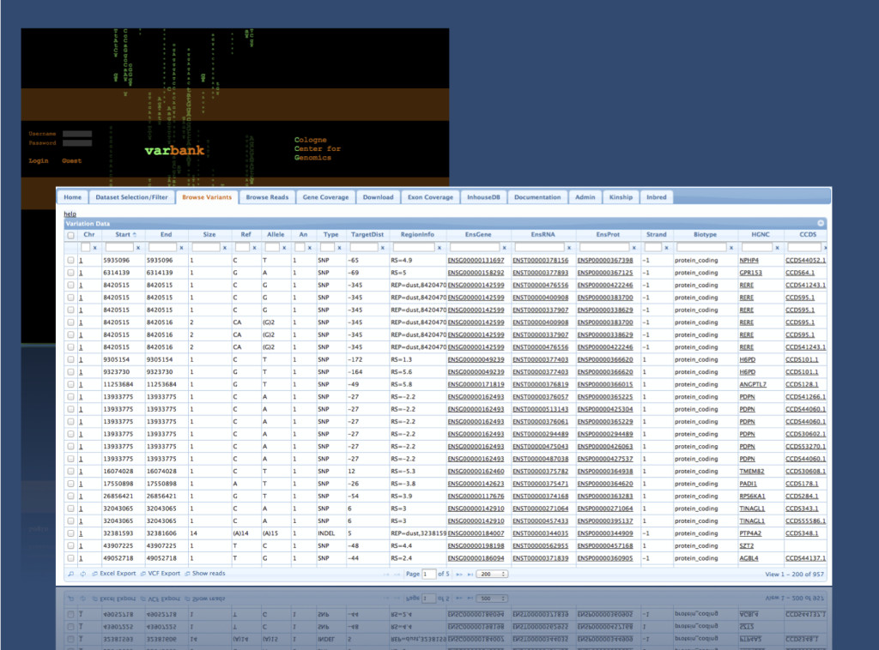Click the search magnifier icon in bottom toolbar
The height and width of the screenshot is (650, 879).
(x=70, y=573)
